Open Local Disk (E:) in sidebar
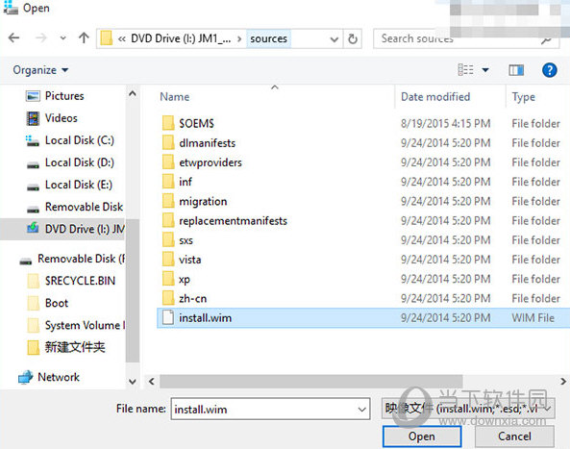570x449 pixels. [79, 185]
